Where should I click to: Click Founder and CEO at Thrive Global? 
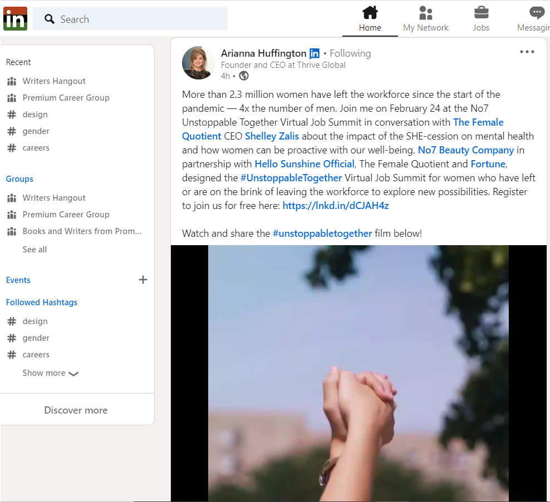click(283, 65)
